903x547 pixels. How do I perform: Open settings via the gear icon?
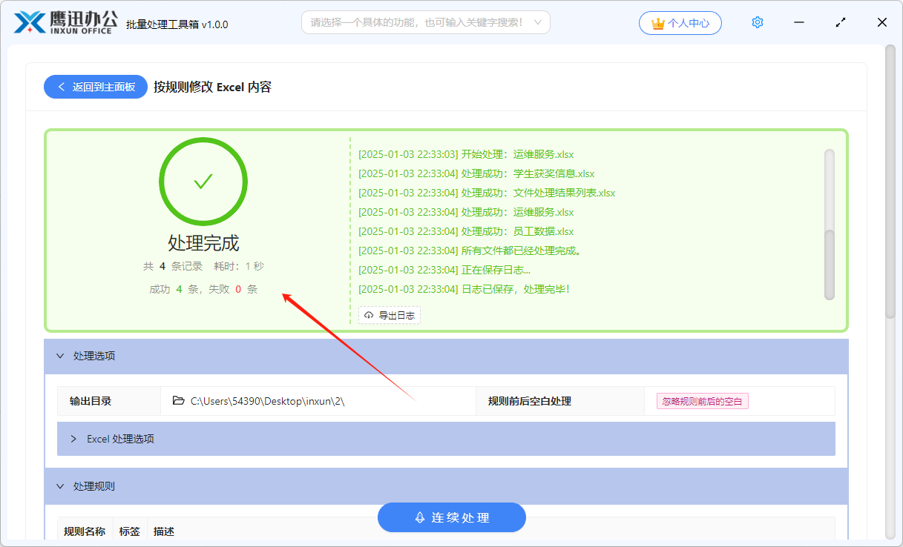pos(757,22)
